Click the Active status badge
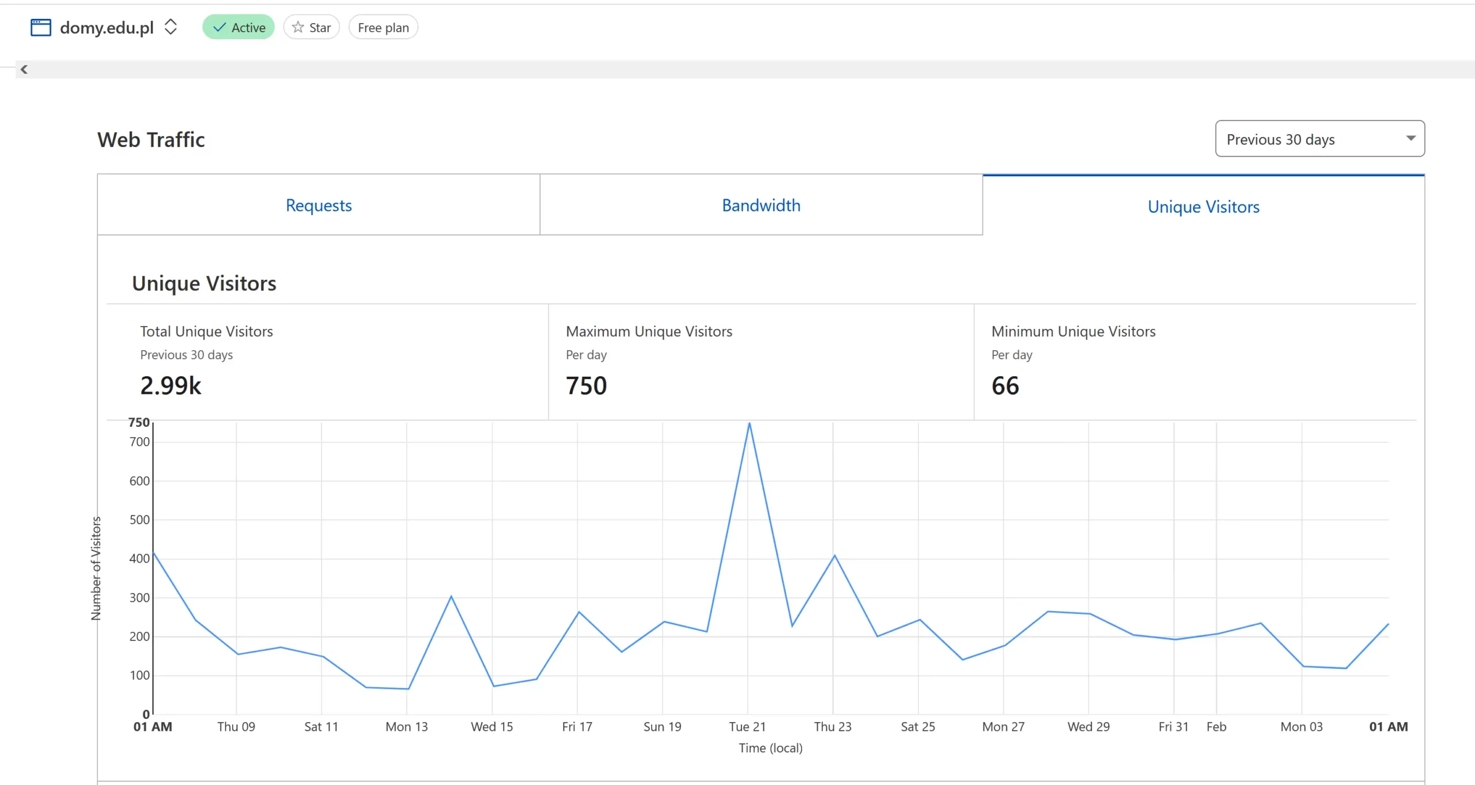The image size is (1475, 785). point(239,28)
